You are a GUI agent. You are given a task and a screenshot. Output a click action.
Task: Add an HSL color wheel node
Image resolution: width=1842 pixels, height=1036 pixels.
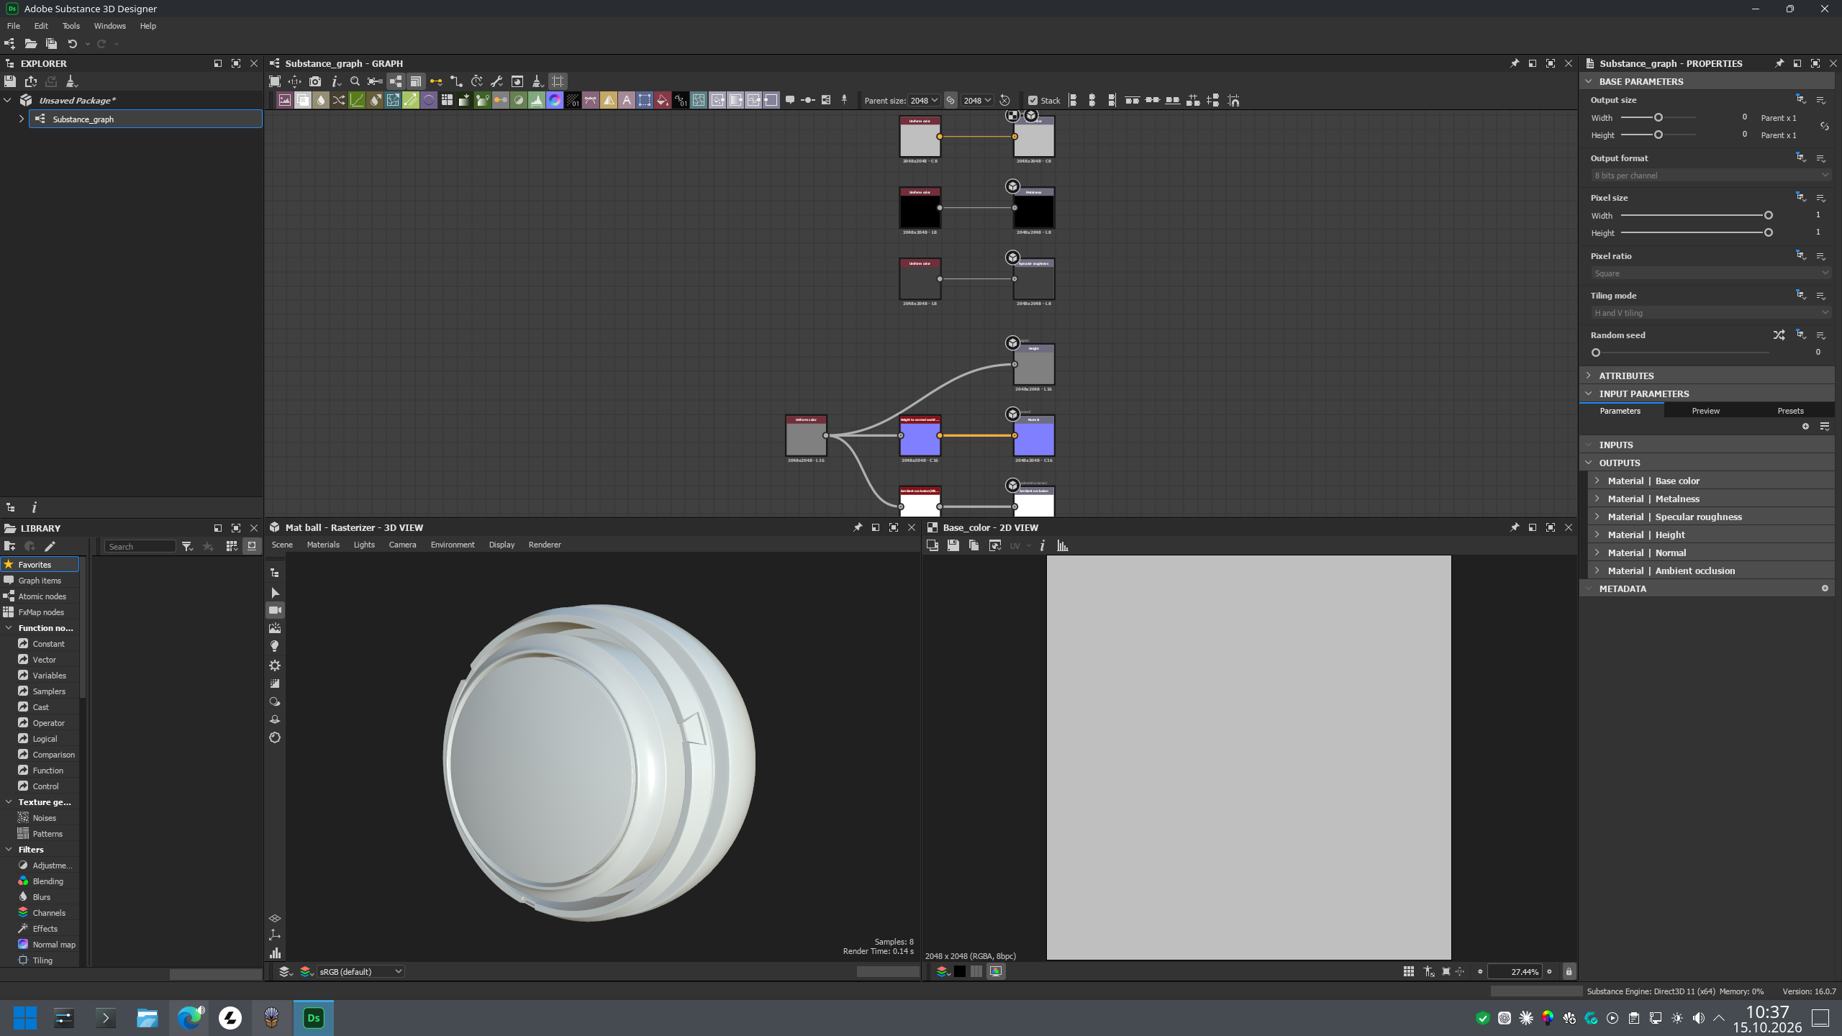[555, 100]
